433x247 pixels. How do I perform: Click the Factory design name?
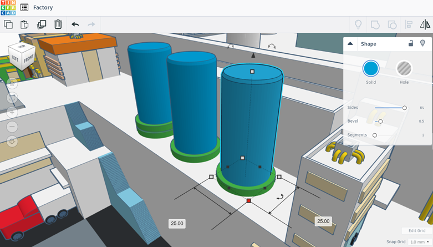coord(43,7)
